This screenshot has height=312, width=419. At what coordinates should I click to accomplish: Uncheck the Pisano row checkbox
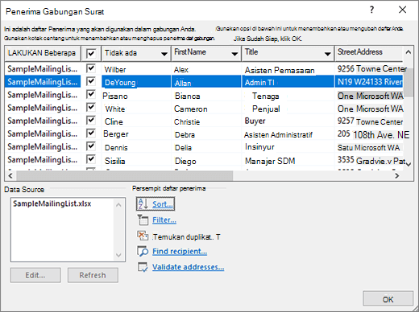tap(91, 94)
